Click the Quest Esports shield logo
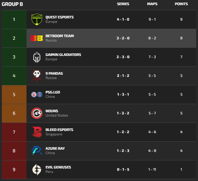This screenshot has width=198, height=181. pos(37,19)
